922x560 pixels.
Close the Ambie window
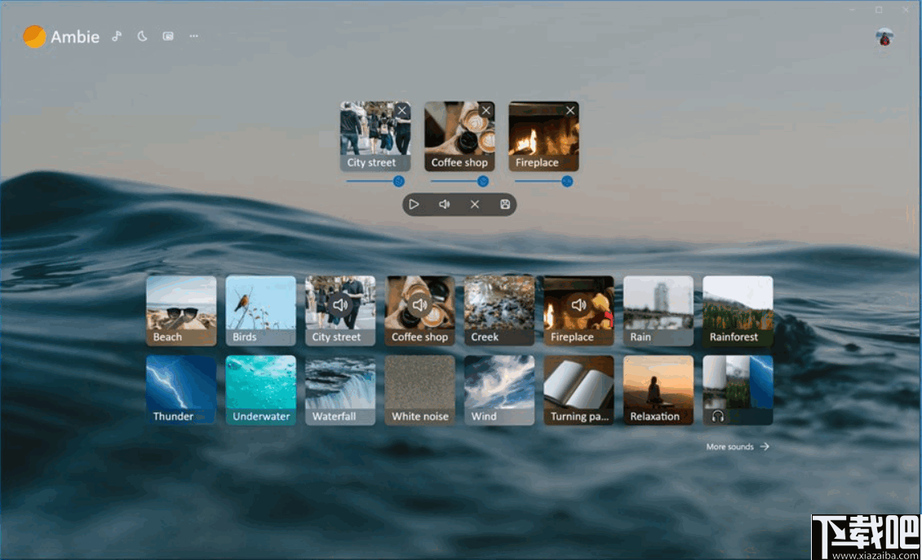[906, 10]
